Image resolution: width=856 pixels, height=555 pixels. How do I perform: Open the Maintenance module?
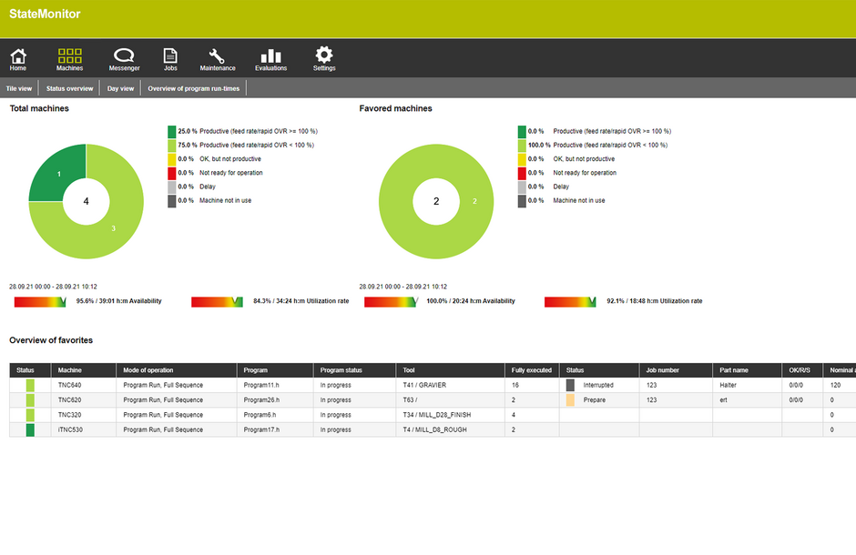[218, 57]
